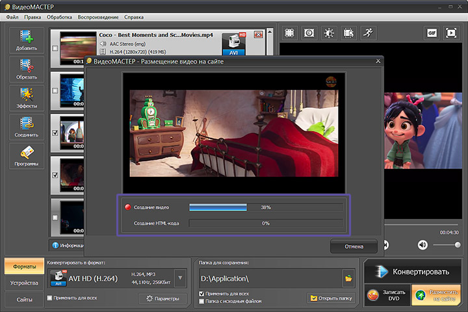
Task: Enable Папка с исходным файлом checkbox
Action: 201,301
